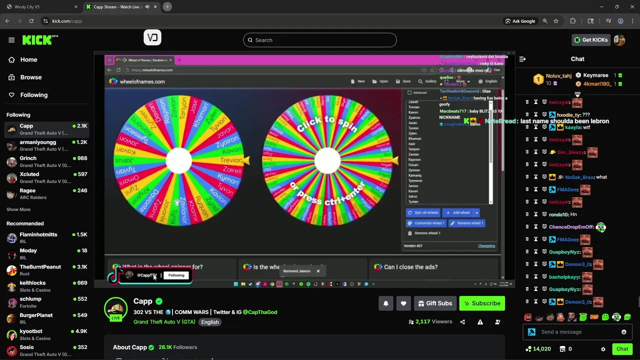Image resolution: width=640 pixels, height=360 pixels.
Task: Collapse the chat panel with arrow icon
Action: click(522, 59)
